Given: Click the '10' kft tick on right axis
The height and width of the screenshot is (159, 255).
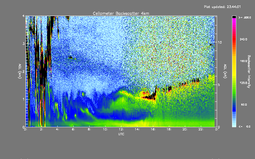Looking at the screenshot, I should coord(220,42).
